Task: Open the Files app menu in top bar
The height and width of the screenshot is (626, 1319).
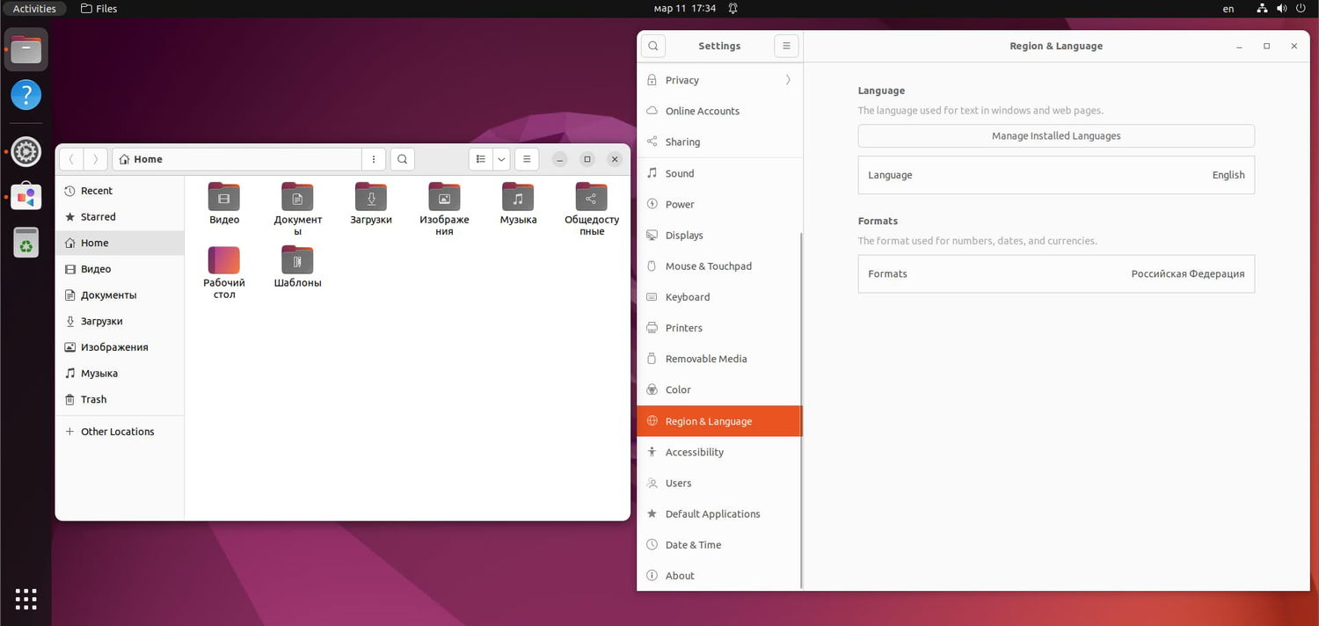Action: coord(98,9)
